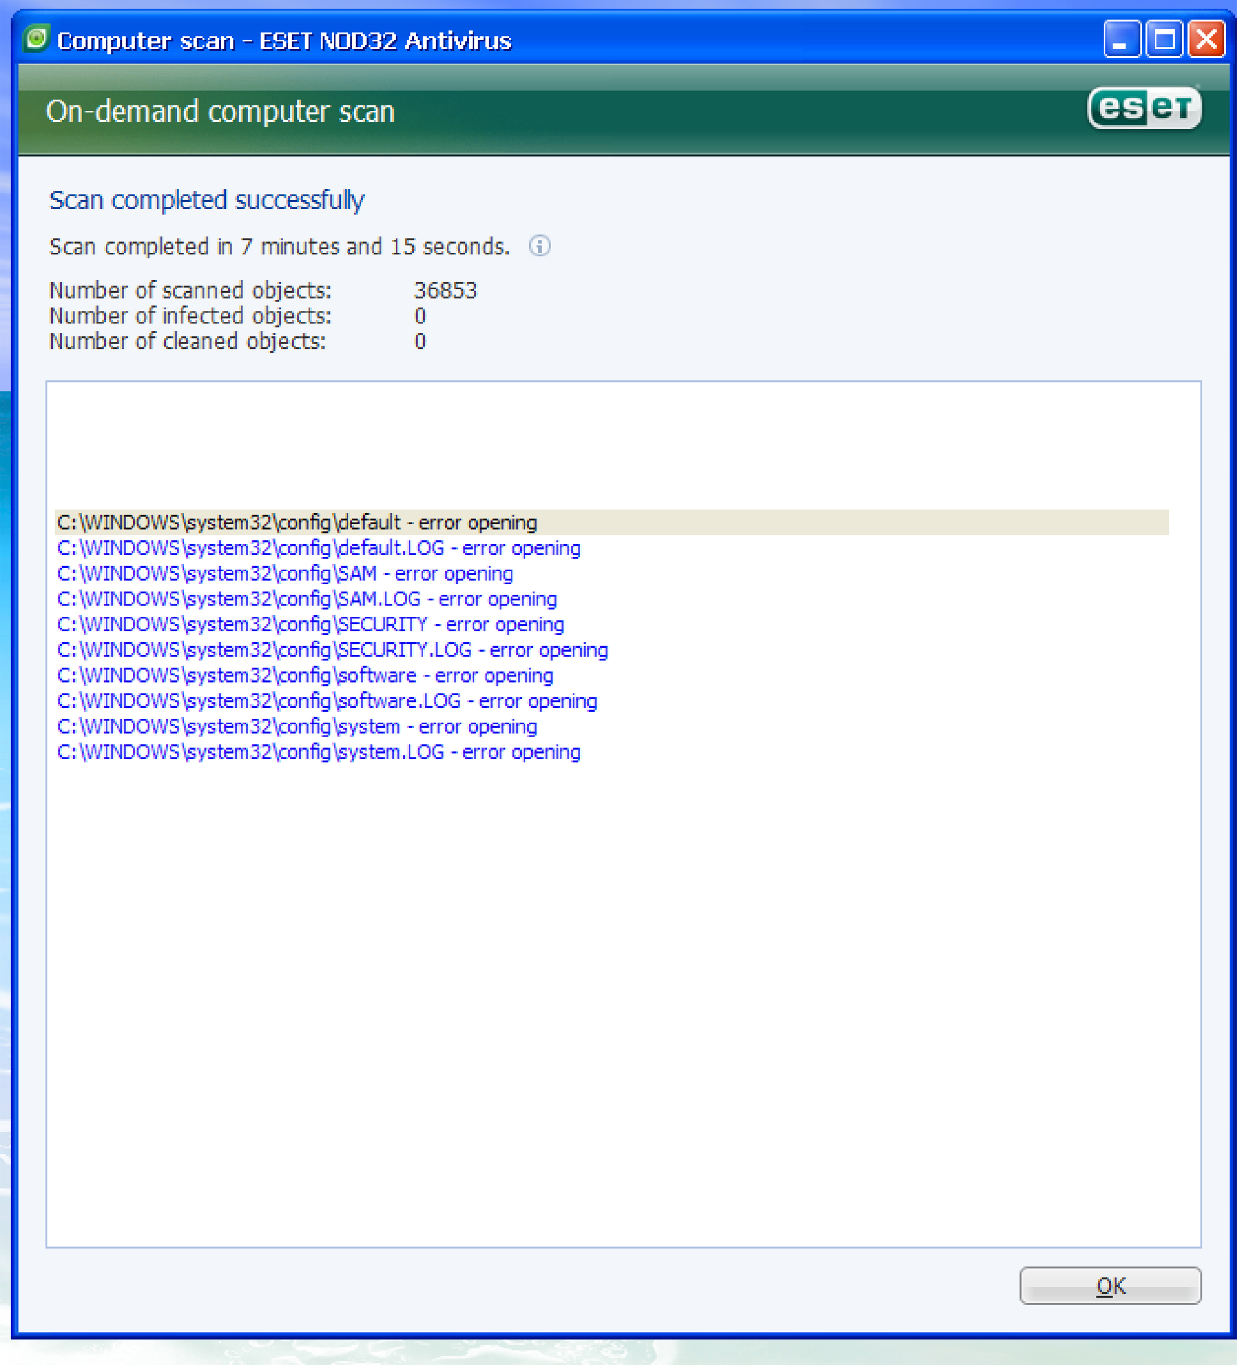Select the config\SECURITY error opening entry
Viewport: 1237px width, 1365px height.
point(310,625)
